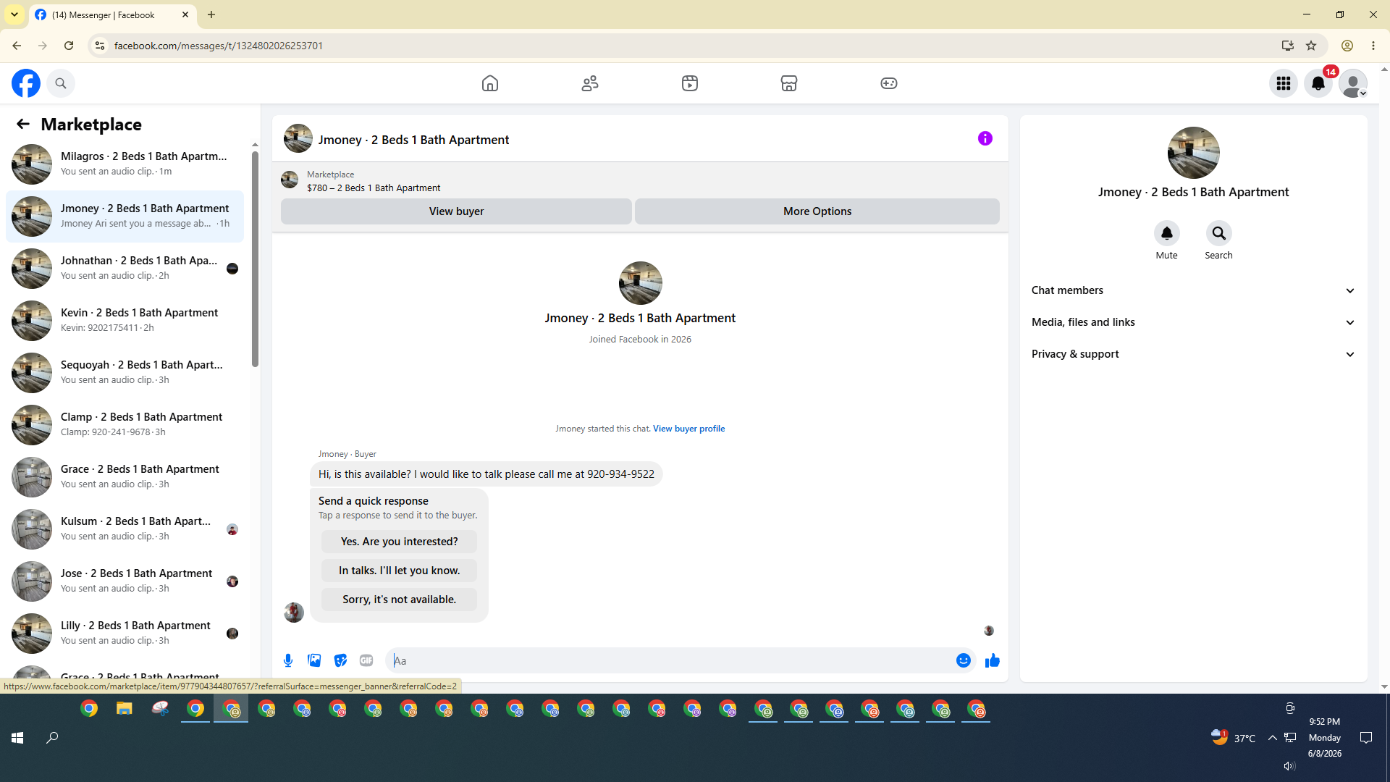Image resolution: width=1390 pixels, height=782 pixels.
Task: Open the Gaming controller icon
Action: pyautogui.click(x=889, y=83)
